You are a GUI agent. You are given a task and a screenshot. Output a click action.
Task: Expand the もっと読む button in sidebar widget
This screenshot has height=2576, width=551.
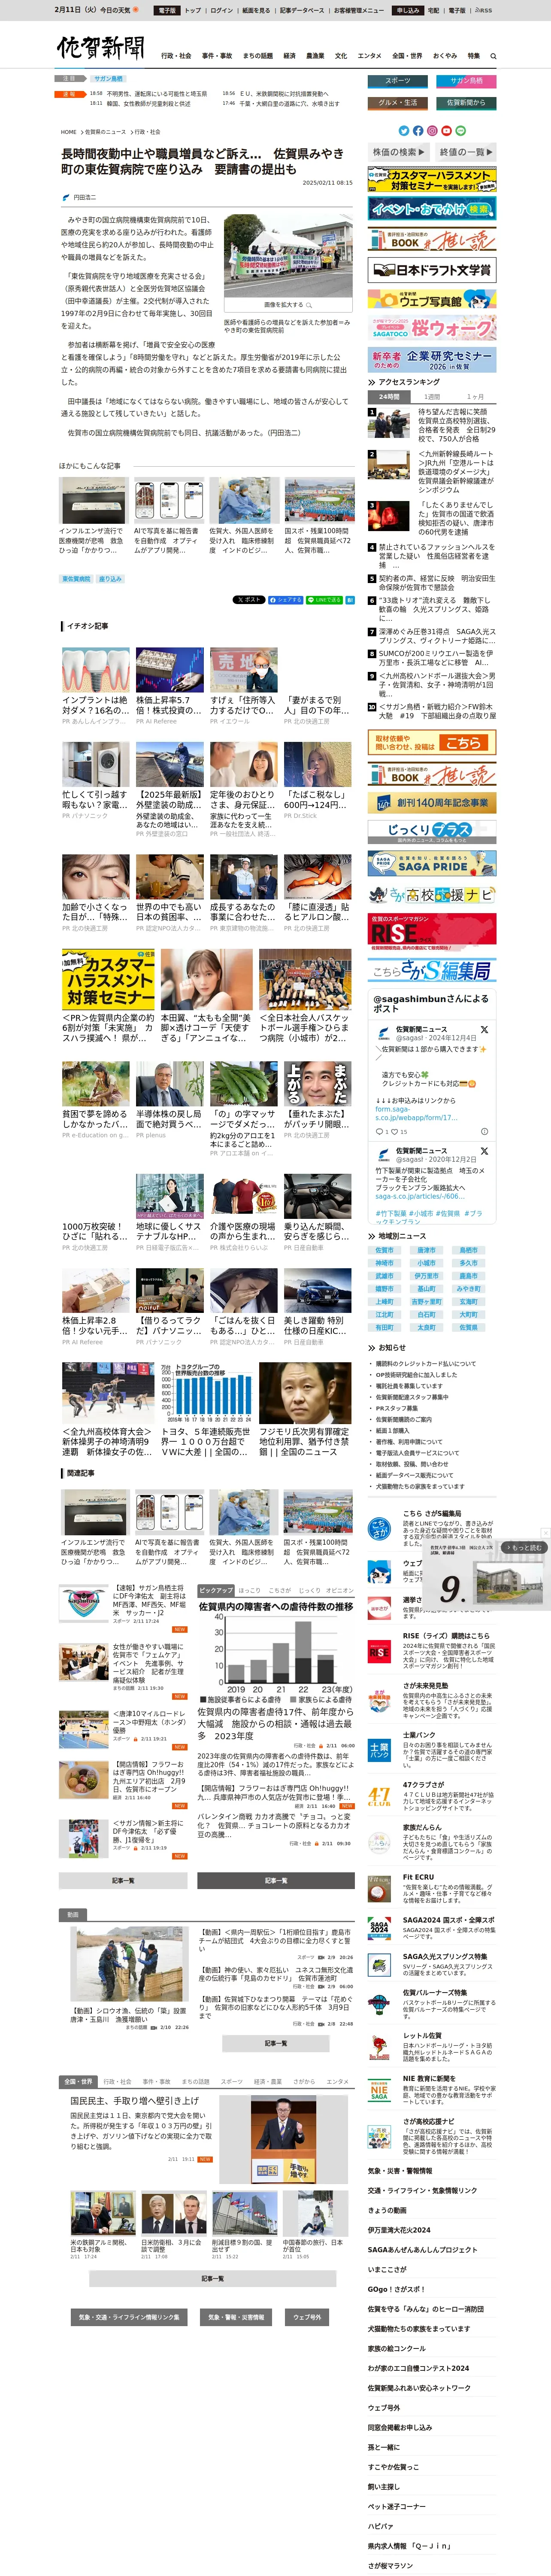point(525,1547)
